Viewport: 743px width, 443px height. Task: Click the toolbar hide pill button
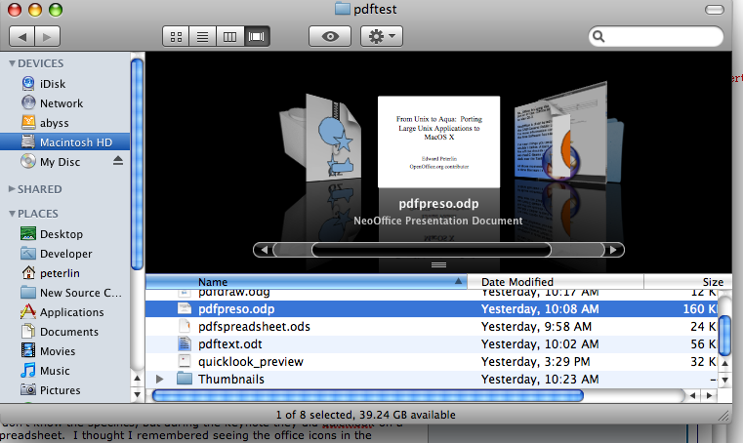click(714, 10)
